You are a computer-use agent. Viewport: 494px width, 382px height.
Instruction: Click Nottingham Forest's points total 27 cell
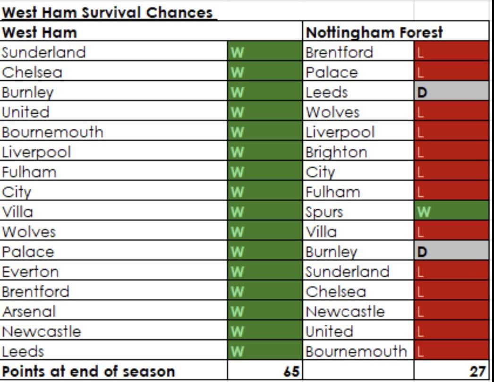pos(451,372)
